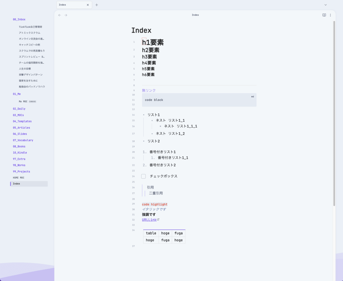
Task: Expand the 04_Templates folder
Action: 22,121
